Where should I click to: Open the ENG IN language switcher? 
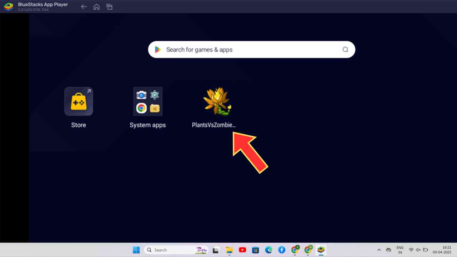[x=400, y=250]
